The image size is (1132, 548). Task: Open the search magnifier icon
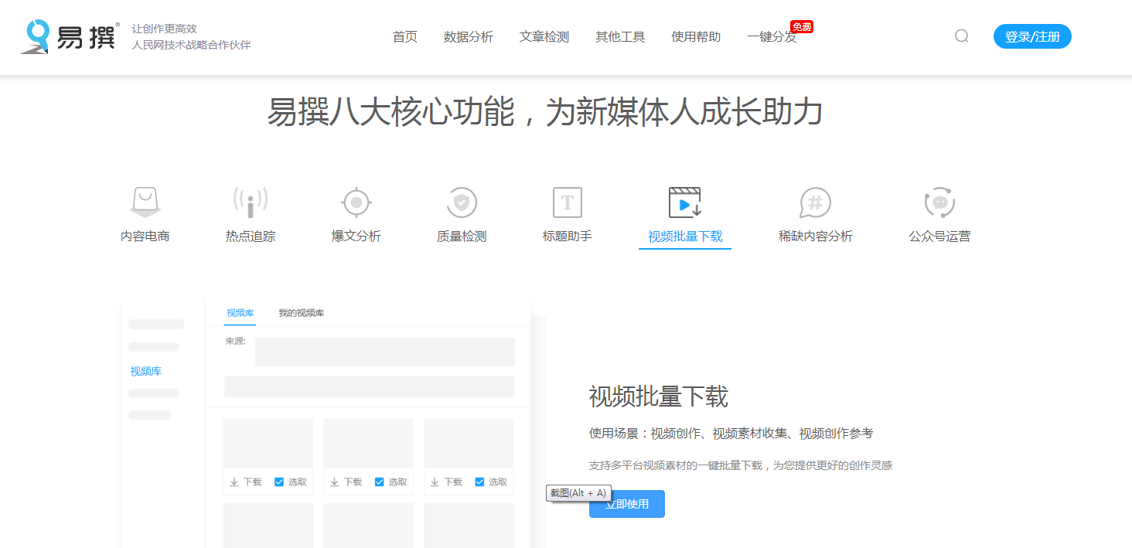(x=961, y=36)
